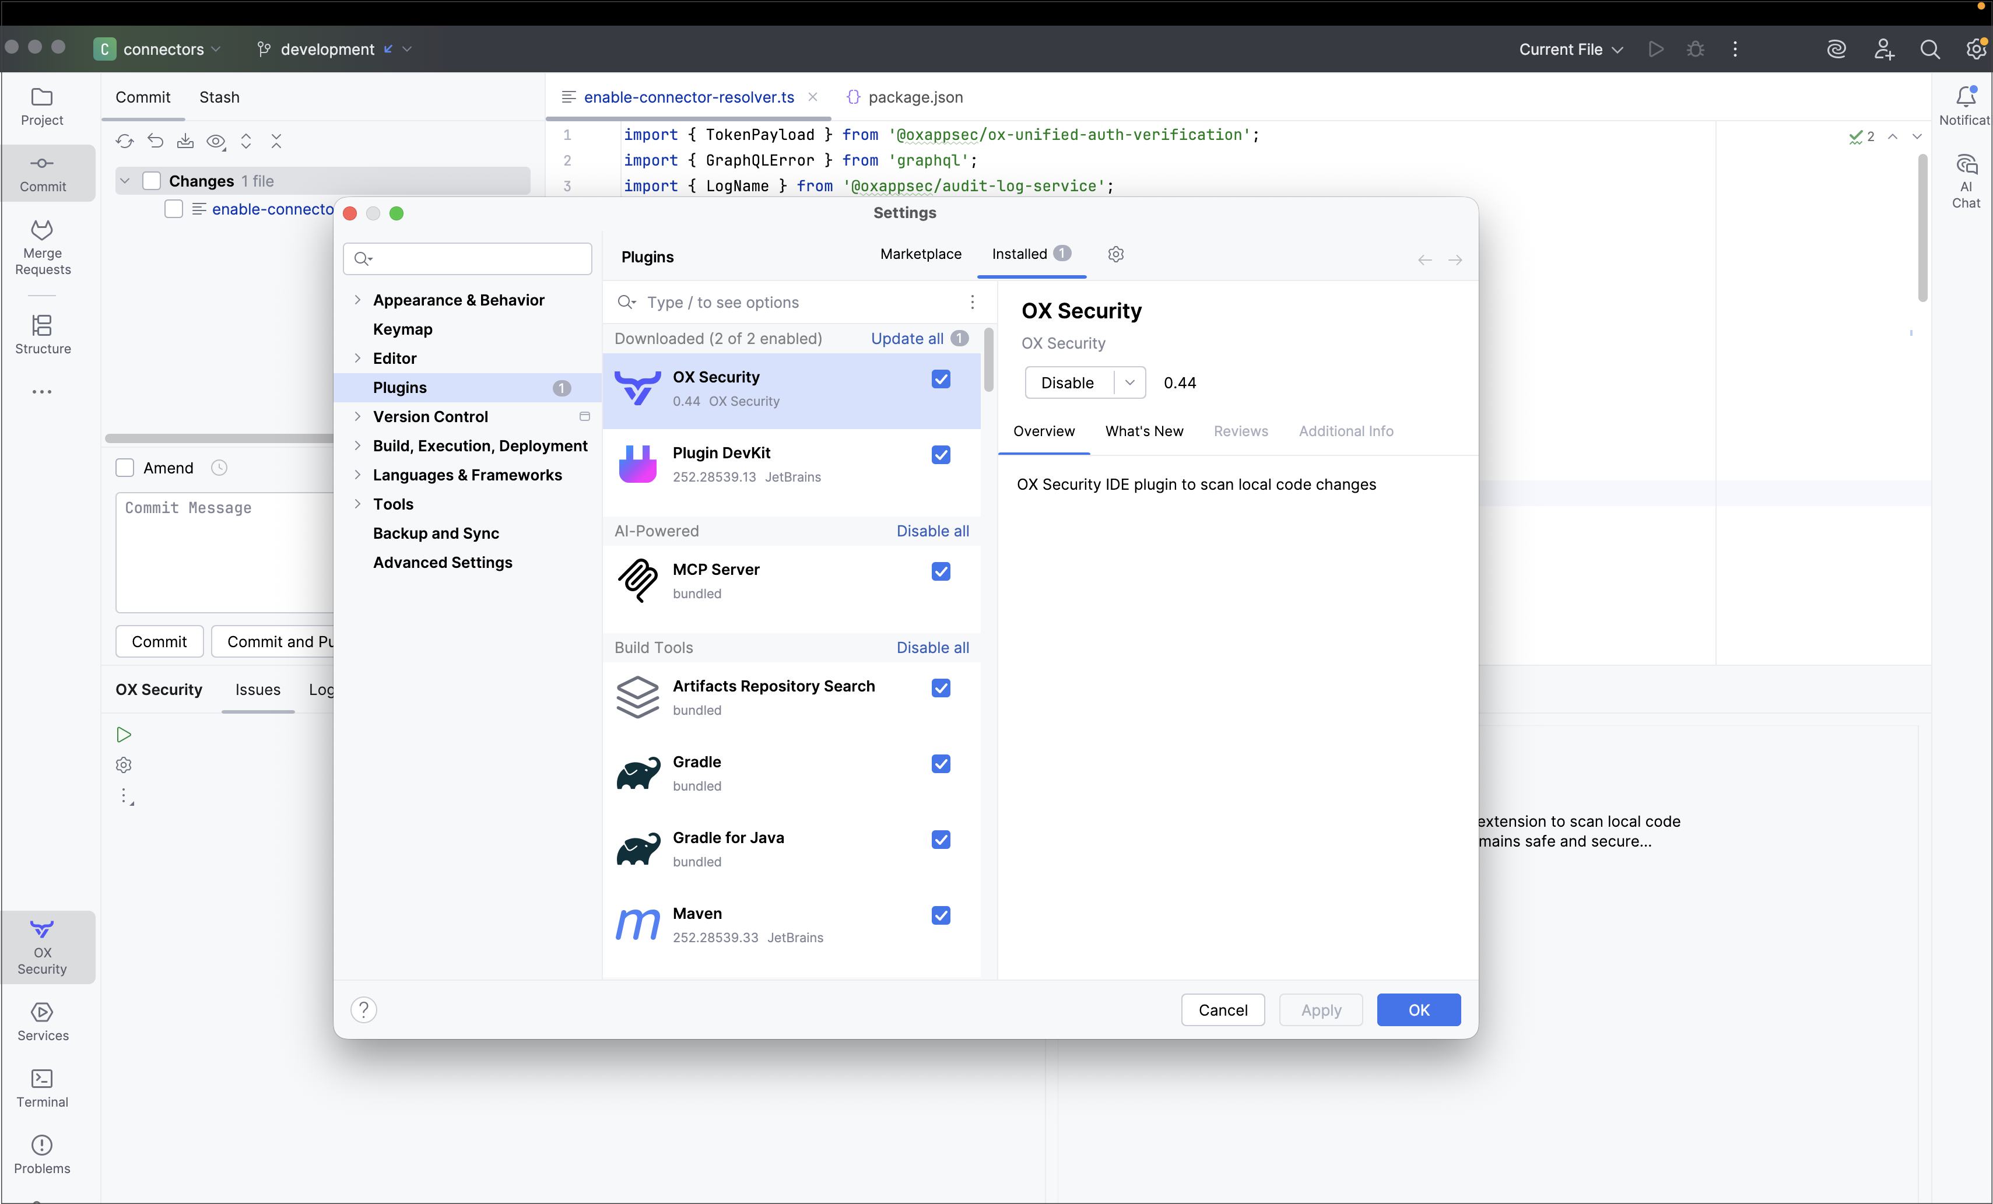The image size is (1993, 1204).
Task: Click the Rollback arrow in Commit toolbar
Action: [x=155, y=142]
